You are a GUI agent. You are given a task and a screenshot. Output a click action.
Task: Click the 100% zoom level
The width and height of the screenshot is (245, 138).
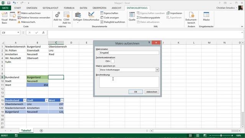tap(238, 135)
